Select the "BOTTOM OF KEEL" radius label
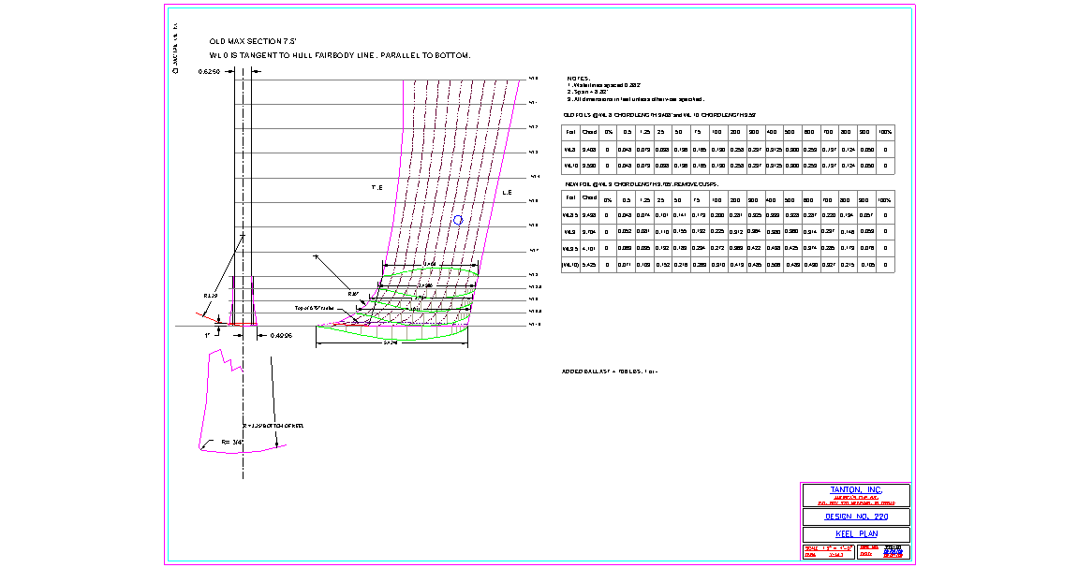The height and width of the screenshot is (568, 1078). click(273, 426)
